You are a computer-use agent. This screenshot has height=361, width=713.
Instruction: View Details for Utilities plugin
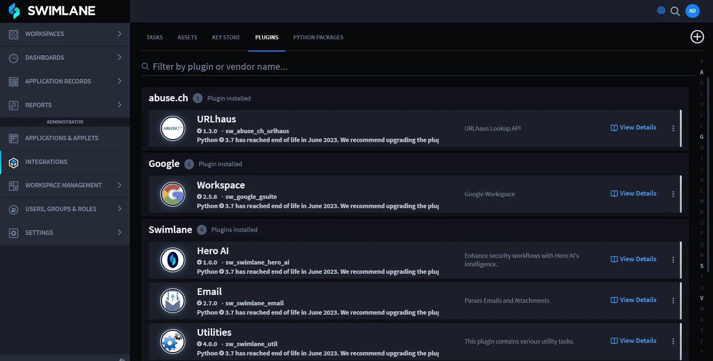633,341
